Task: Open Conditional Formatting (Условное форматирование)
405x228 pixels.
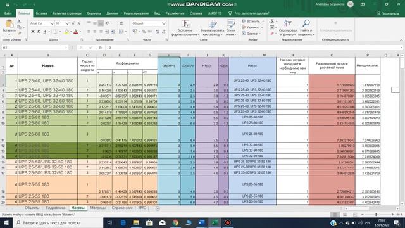Action: point(185,28)
